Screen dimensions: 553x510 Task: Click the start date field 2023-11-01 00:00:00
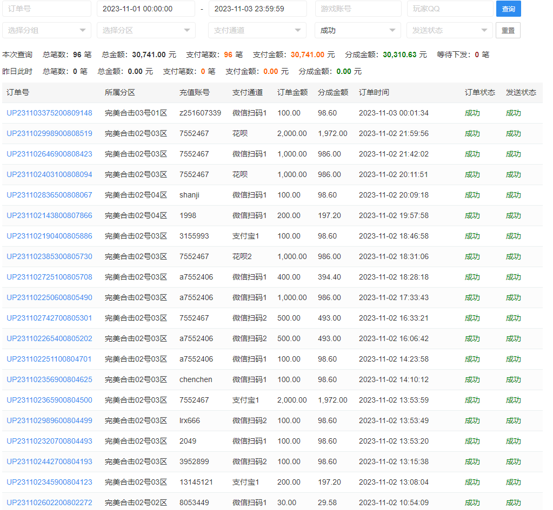pos(145,9)
